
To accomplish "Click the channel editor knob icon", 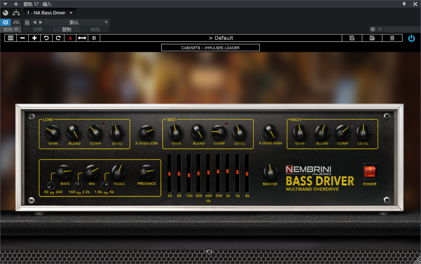I will point(5,13).
